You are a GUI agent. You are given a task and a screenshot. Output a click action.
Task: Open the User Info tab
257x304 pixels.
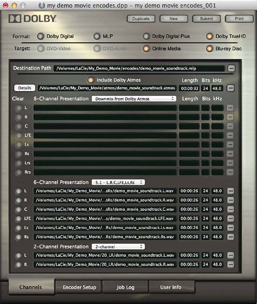coord(172,287)
